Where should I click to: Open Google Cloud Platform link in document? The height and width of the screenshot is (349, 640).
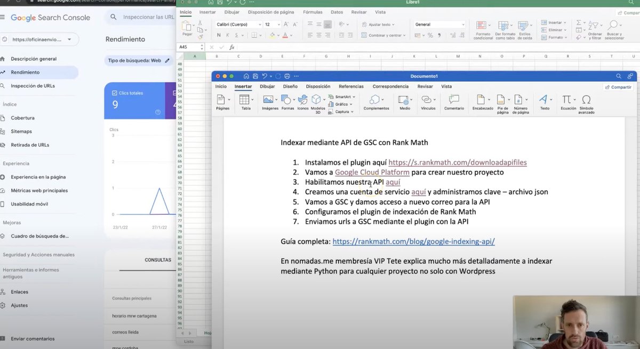click(372, 172)
